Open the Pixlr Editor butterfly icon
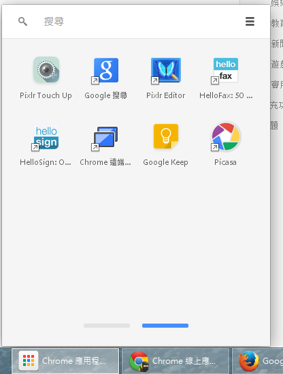 click(x=166, y=70)
